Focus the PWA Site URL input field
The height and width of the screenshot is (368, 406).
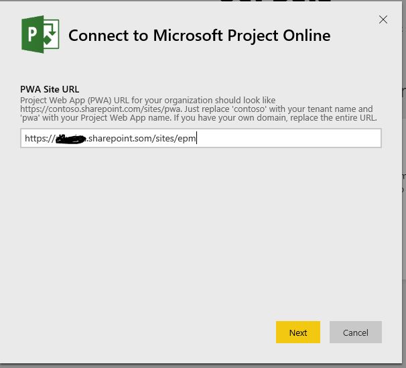pos(201,138)
